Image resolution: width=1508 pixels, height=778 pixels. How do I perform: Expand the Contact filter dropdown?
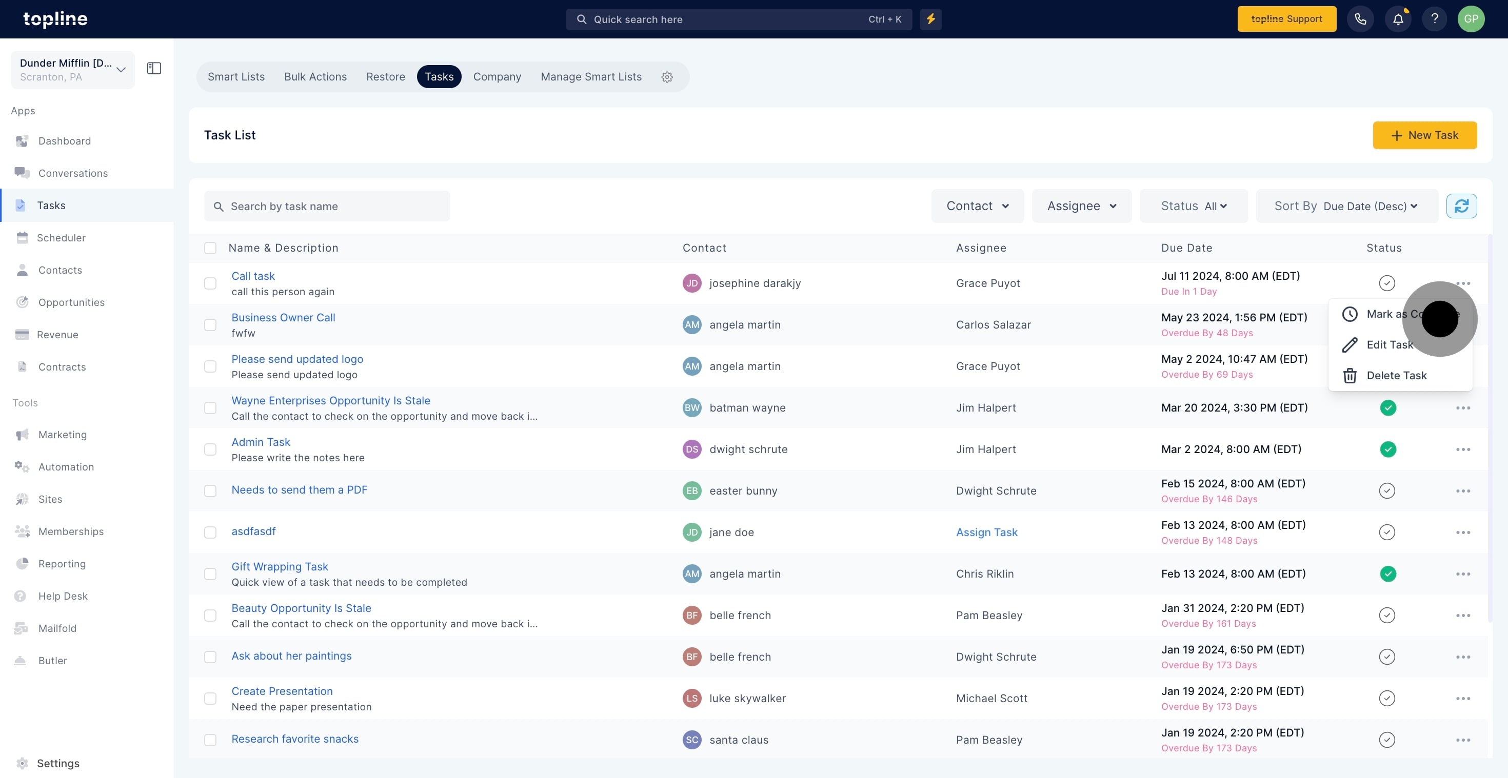point(977,206)
